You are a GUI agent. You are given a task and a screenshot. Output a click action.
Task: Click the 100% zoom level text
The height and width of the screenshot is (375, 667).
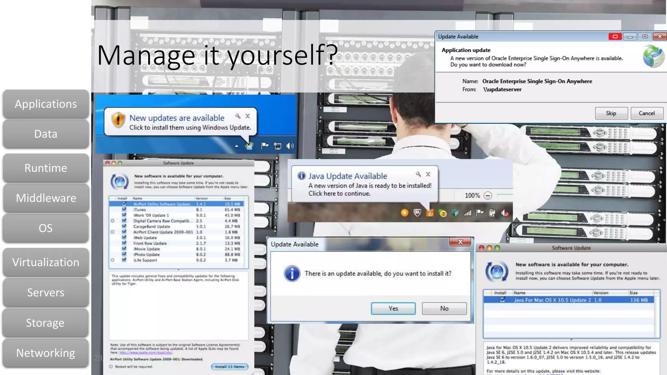472,195
